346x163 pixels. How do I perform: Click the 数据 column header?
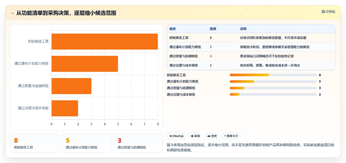(213, 29)
